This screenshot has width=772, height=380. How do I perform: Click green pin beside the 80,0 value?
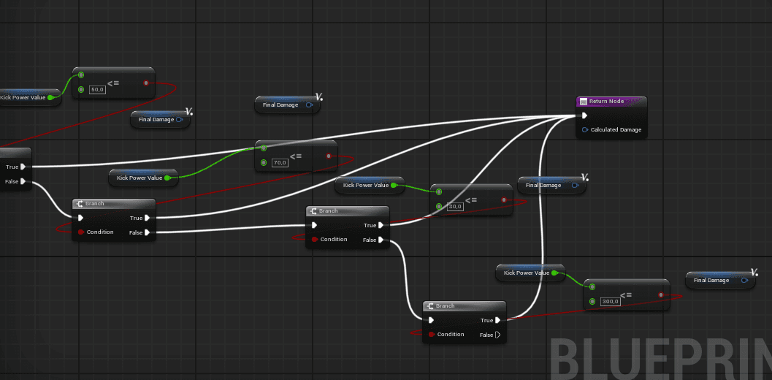pos(439,207)
